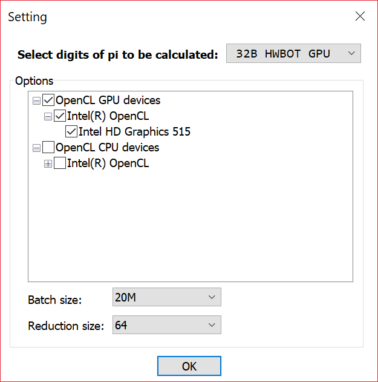Click the Setting title bar text
This screenshot has height=382, width=378.
click(x=27, y=17)
